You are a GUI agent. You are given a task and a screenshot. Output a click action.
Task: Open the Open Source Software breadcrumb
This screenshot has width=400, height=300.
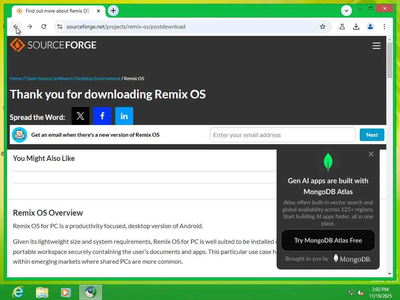coord(49,78)
